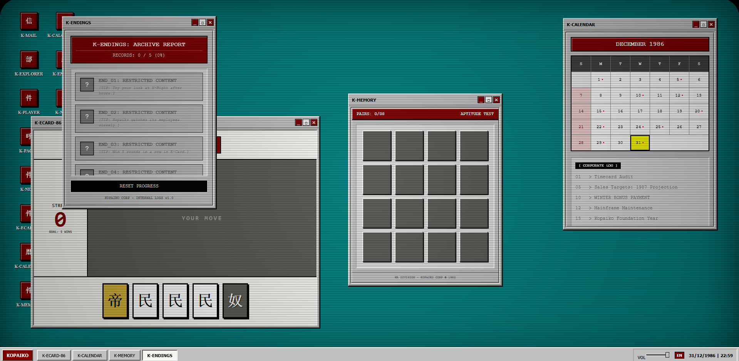Click Sunday December 7 in the calendar
The image size is (739, 361).
581,95
